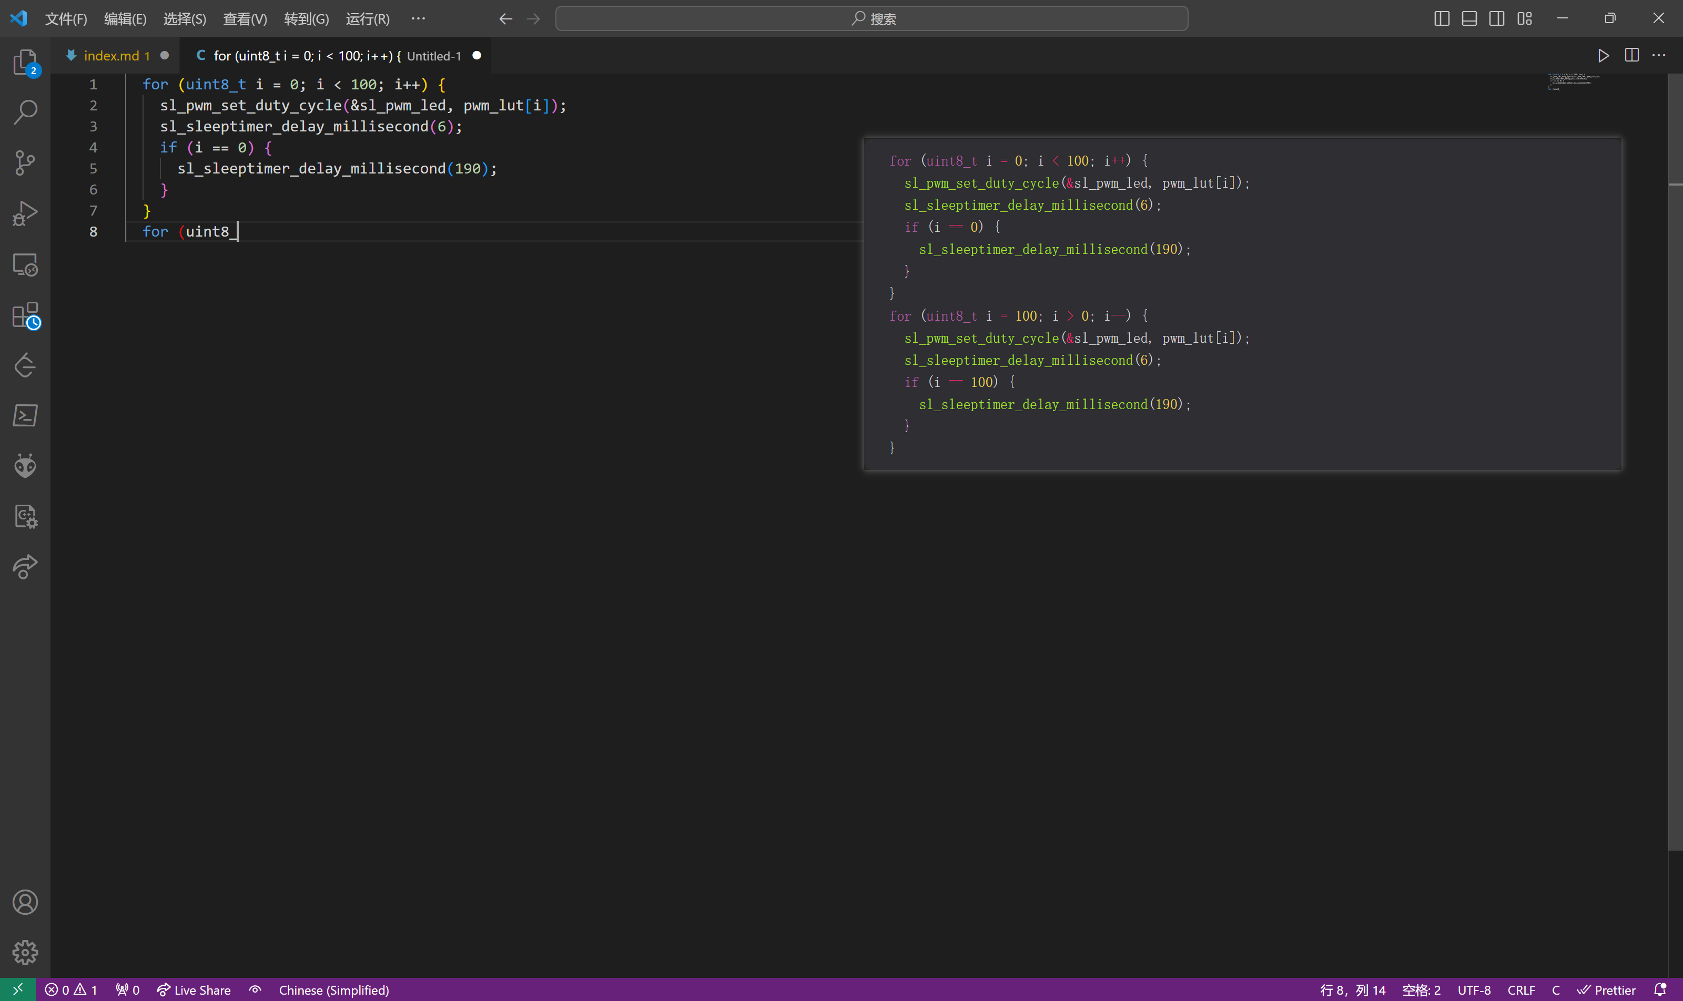The width and height of the screenshot is (1683, 1001).
Task: Click line number 4 in the gutter
Action: (93, 147)
